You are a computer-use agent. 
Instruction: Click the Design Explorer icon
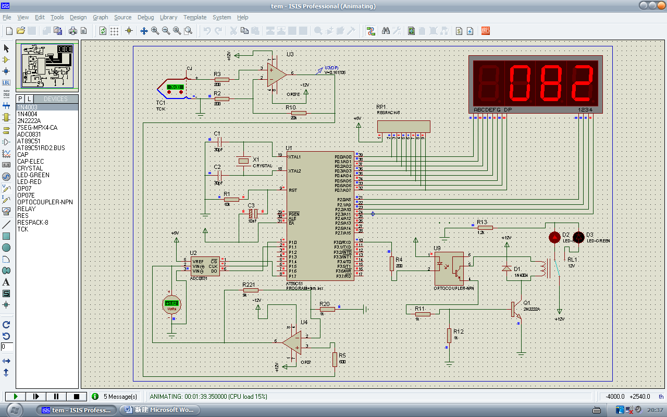[x=412, y=31]
